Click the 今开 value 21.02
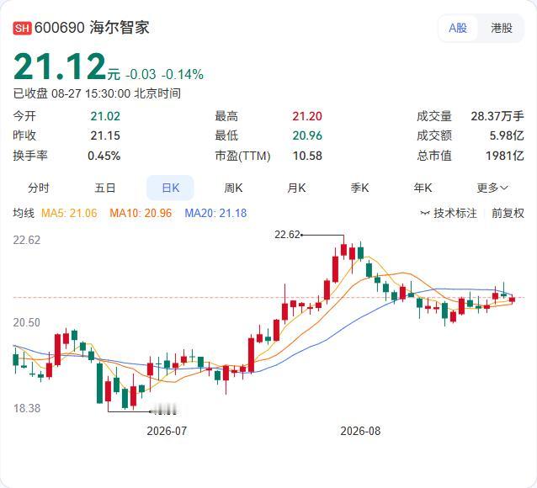537x488 pixels. pyautogui.click(x=105, y=116)
